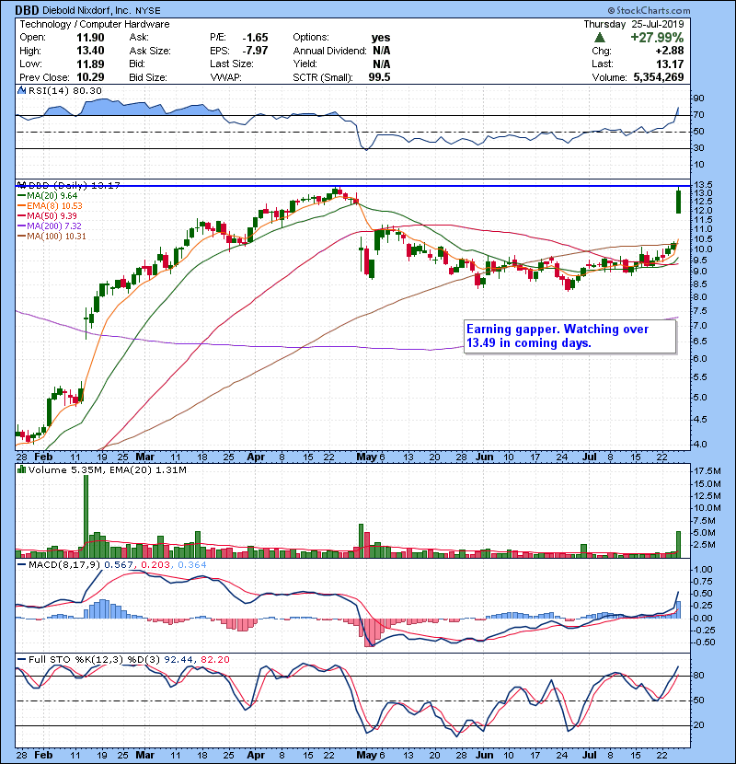Screen dimensions: 736x764
Task: Click the latest green gap-up candle
Action: 679,202
